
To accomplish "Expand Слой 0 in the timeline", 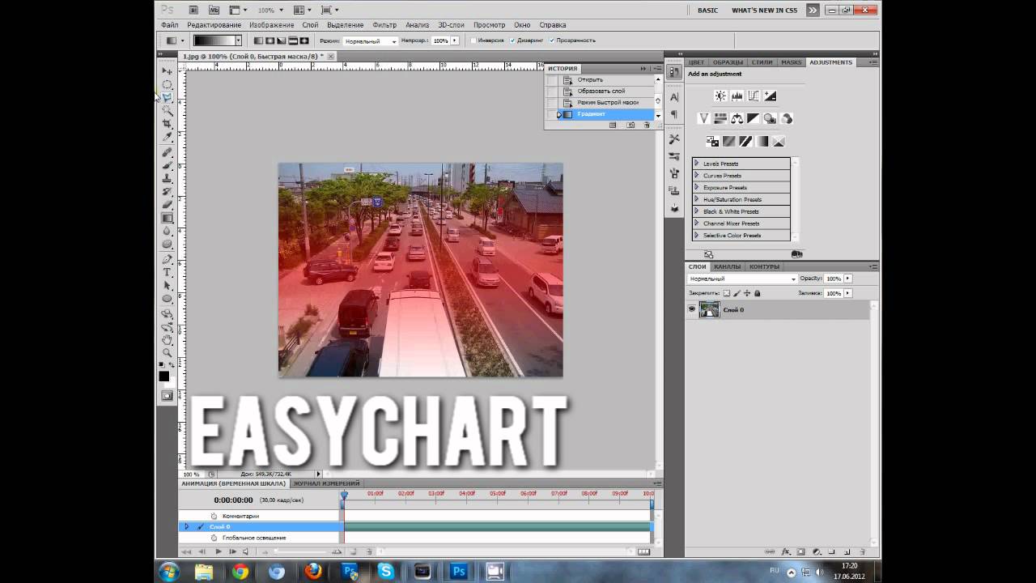I will pyautogui.click(x=186, y=526).
